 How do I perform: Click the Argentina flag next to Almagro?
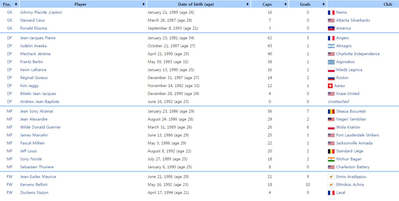pos(331,46)
